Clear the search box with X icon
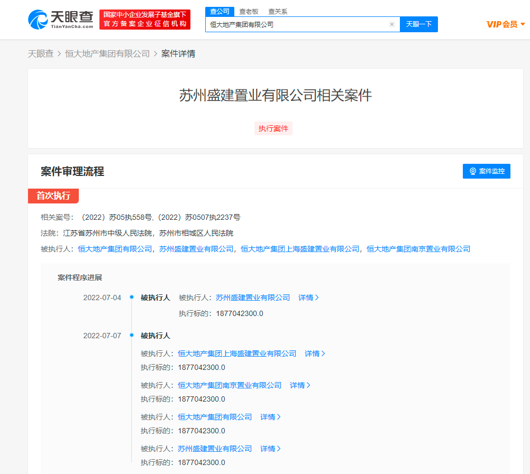 (392, 24)
